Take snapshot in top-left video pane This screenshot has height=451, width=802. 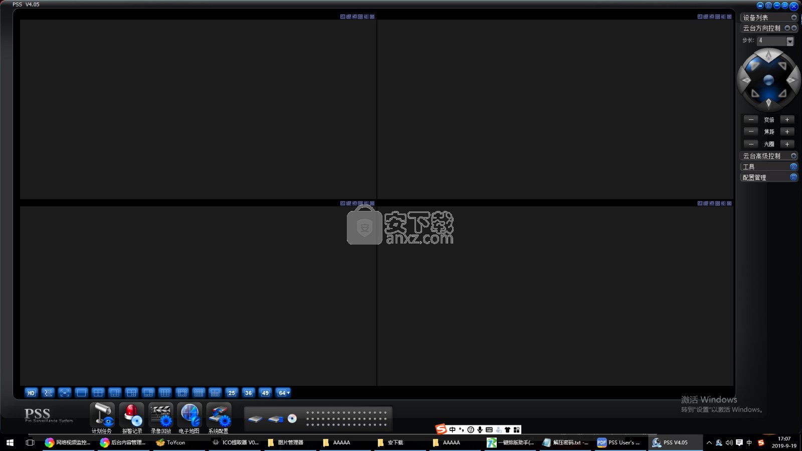pos(360,17)
